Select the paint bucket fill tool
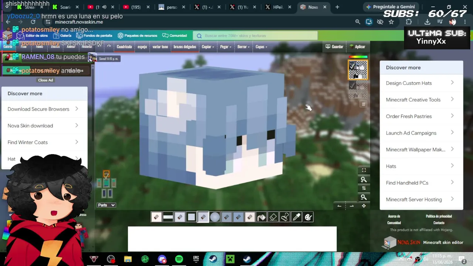This screenshot has height=266, width=473. pos(261,217)
